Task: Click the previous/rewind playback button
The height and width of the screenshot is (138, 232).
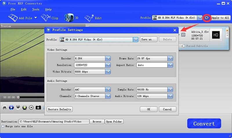Action: coord(5,107)
